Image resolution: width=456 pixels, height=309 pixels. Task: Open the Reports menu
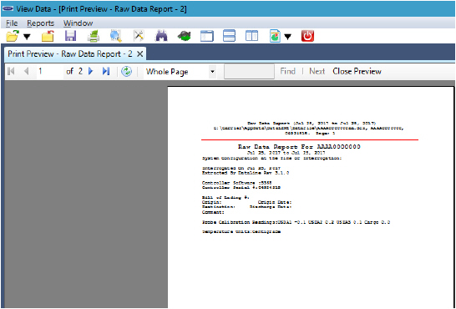[x=40, y=23]
